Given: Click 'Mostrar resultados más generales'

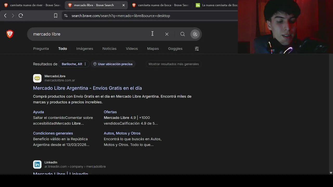Looking at the screenshot, I should coord(174,64).
